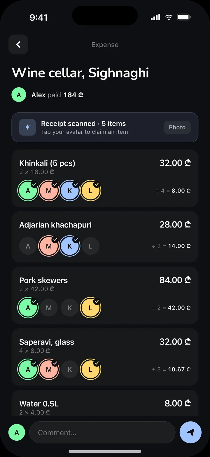Tap the A avatar beside comment field
The image size is (210, 457).
tap(17, 432)
